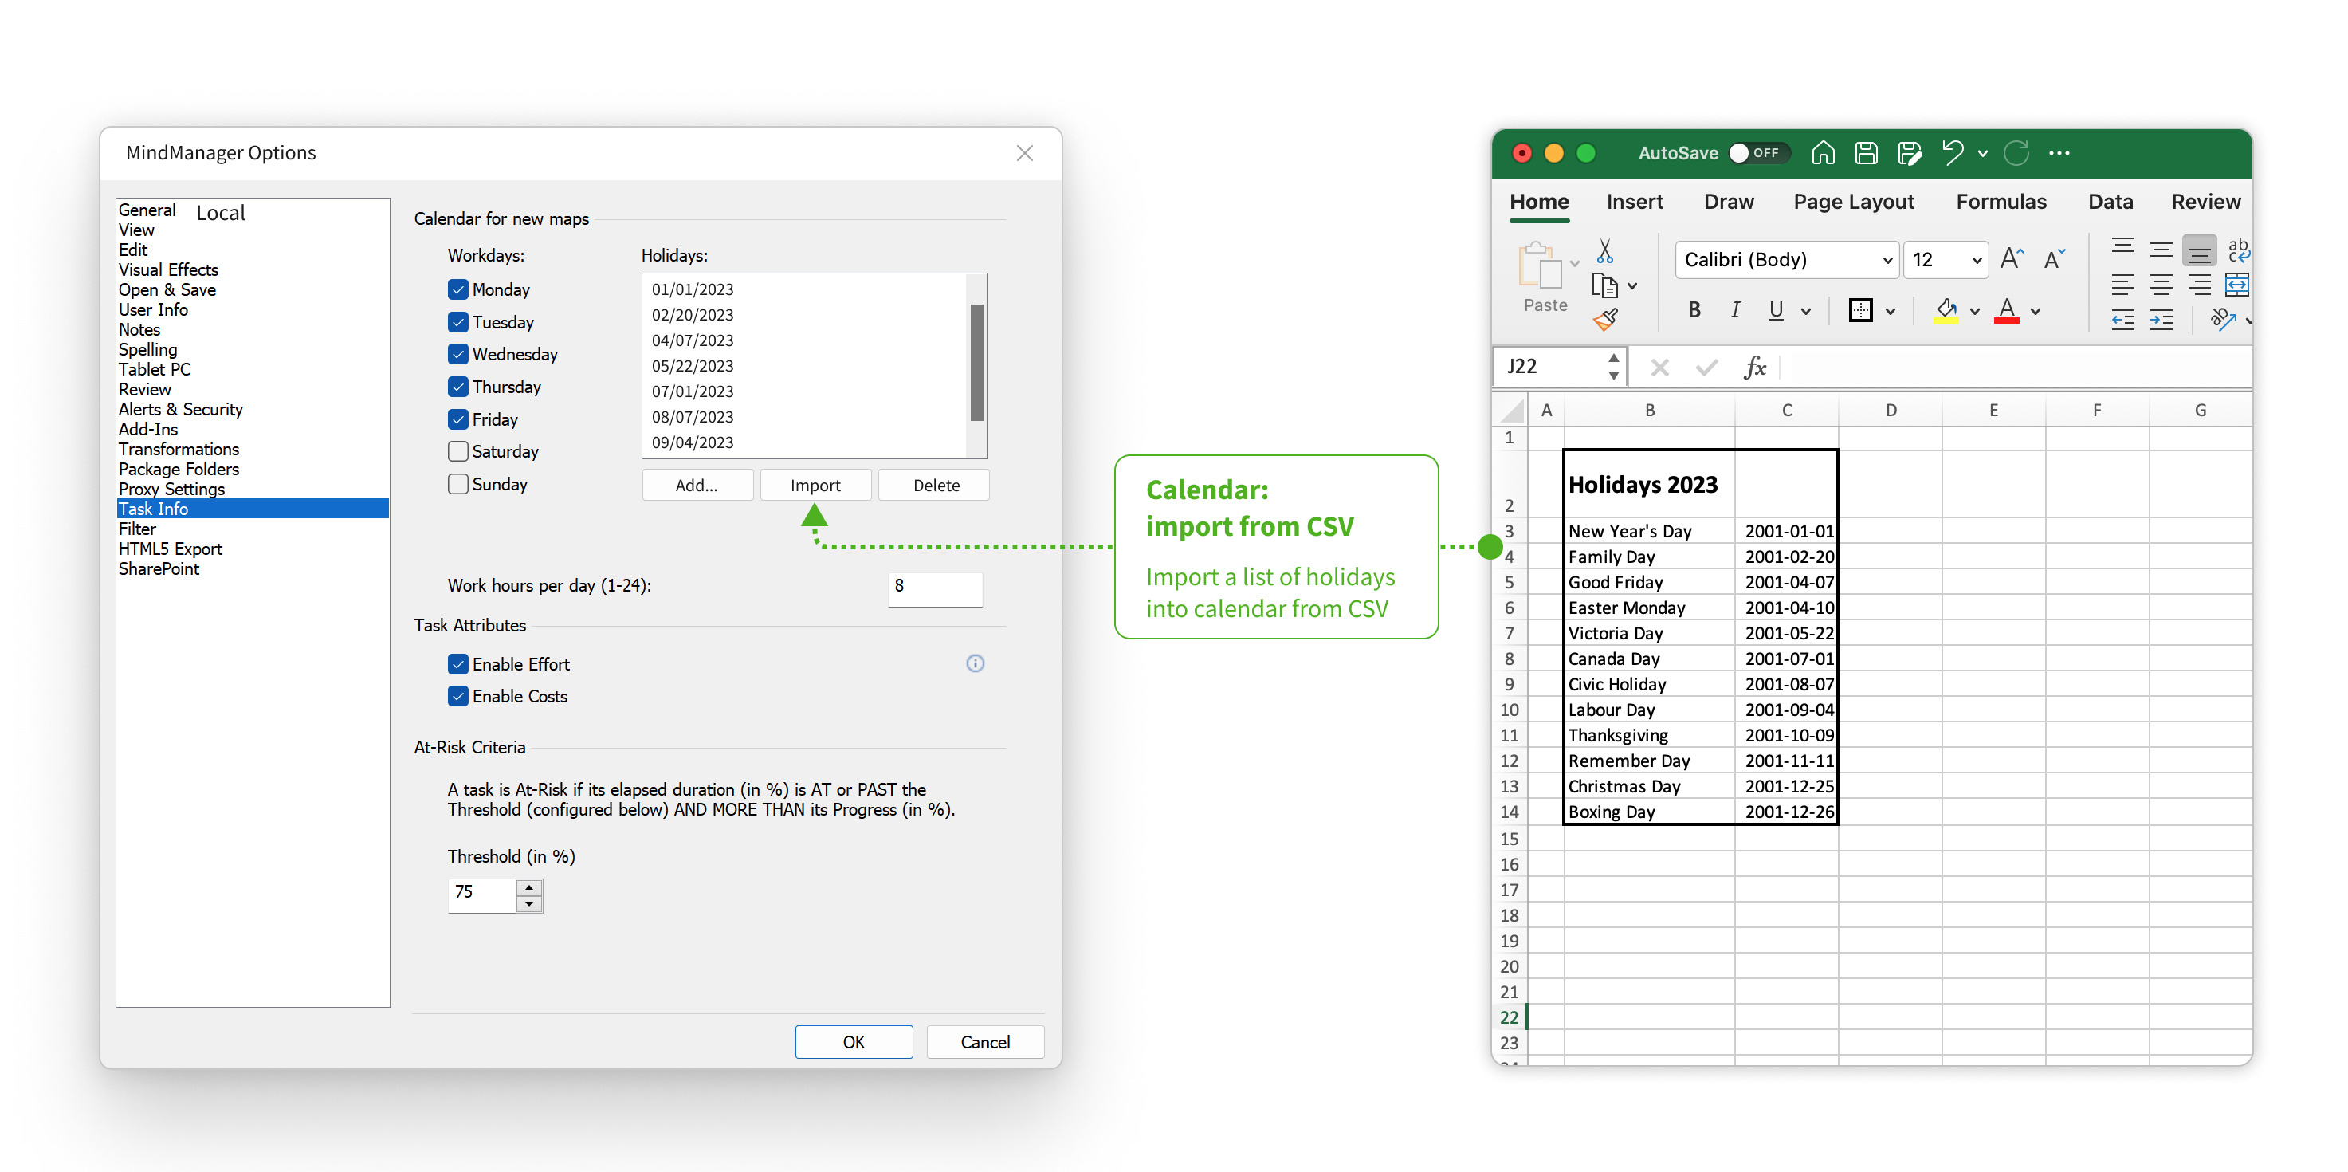Image resolution: width=2348 pixels, height=1172 pixels.
Task: Open the three-dot More menu in Excel's title bar
Action: [2059, 153]
